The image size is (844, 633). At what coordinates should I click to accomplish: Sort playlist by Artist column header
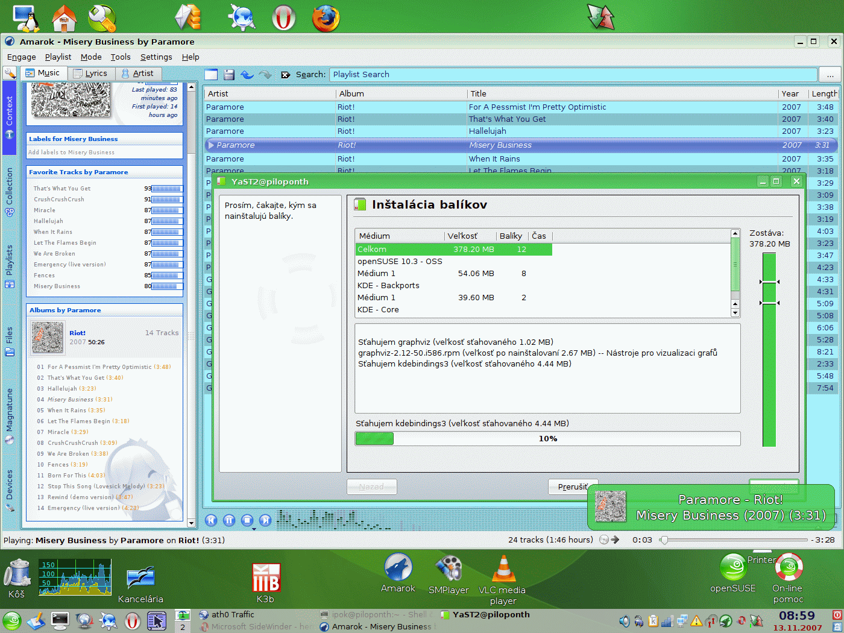[270, 93]
